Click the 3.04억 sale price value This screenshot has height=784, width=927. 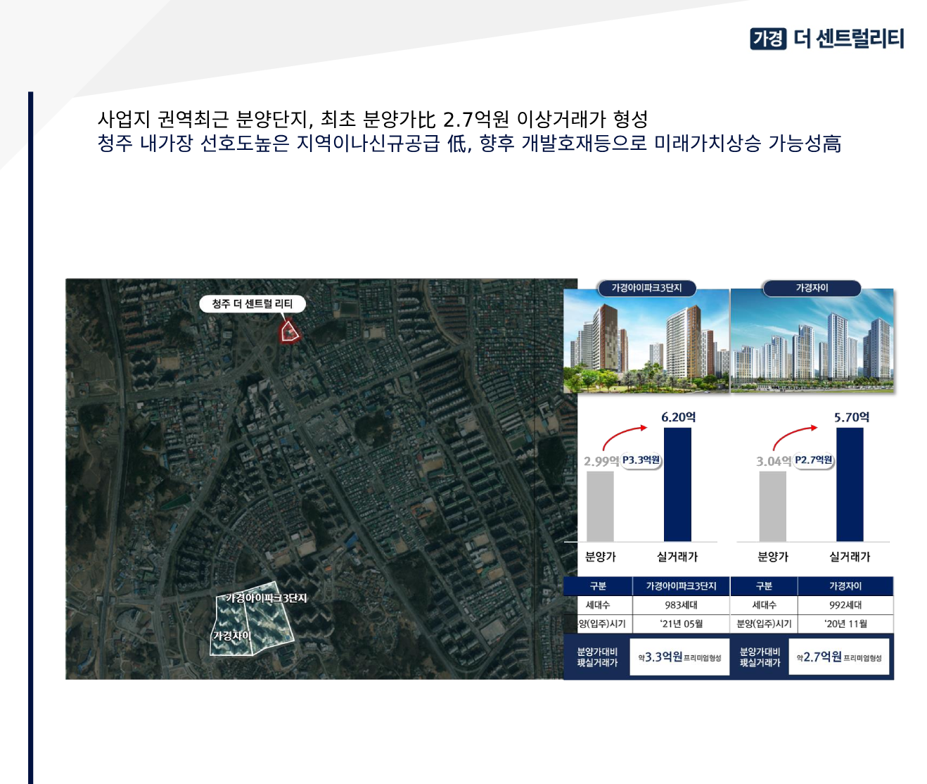pyautogui.click(x=774, y=462)
